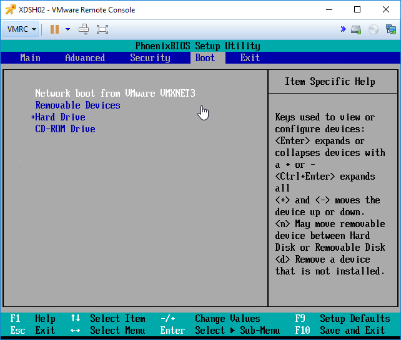Viewport: 401px width, 340px height.
Task: Select Network boot from VMware VMXNET3
Action: [x=115, y=93]
